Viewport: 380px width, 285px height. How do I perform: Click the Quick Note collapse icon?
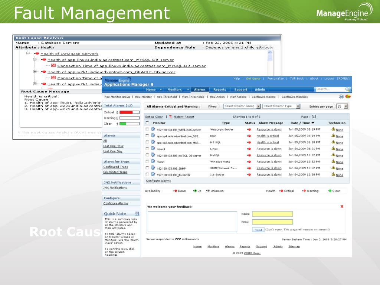(x=137, y=213)
